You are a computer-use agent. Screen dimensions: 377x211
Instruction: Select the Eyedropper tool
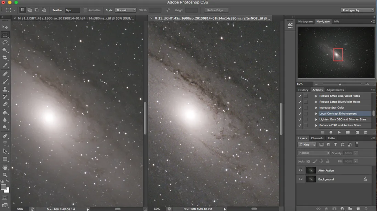point(5,66)
